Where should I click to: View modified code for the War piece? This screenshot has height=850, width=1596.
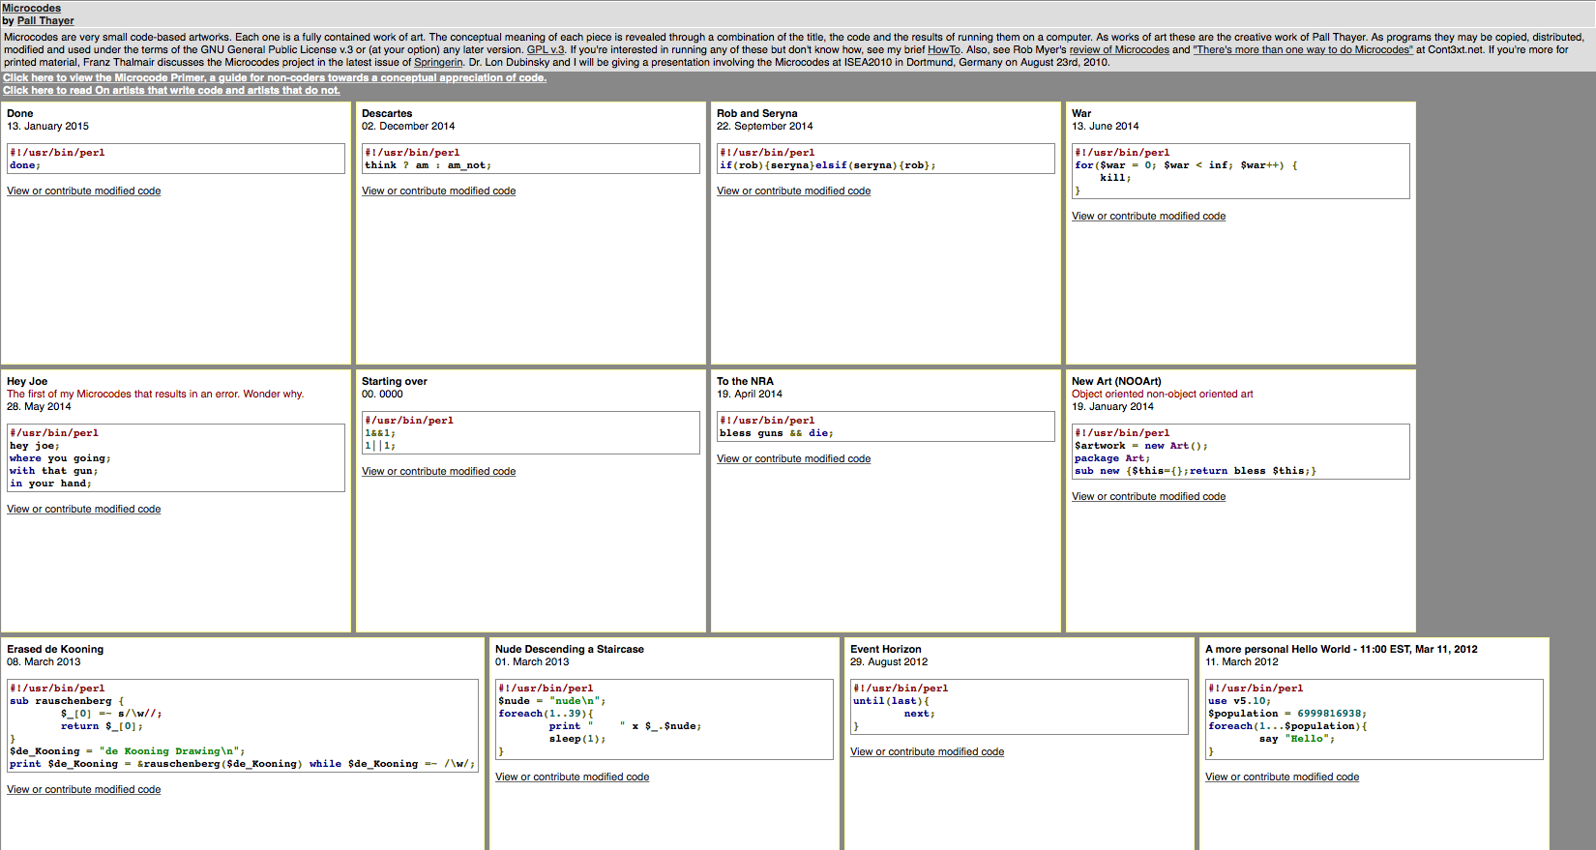[1148, 216]
